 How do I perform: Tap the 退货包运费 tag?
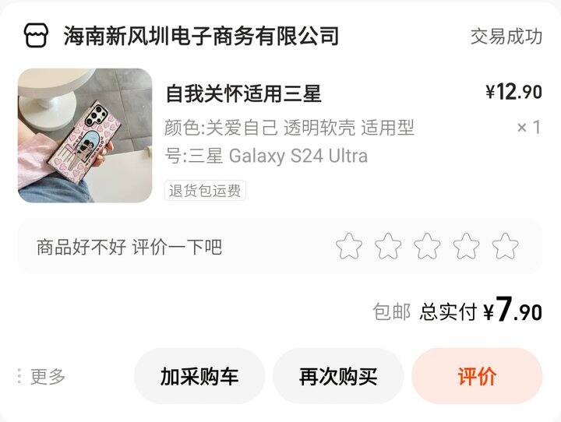click(205, 191)
